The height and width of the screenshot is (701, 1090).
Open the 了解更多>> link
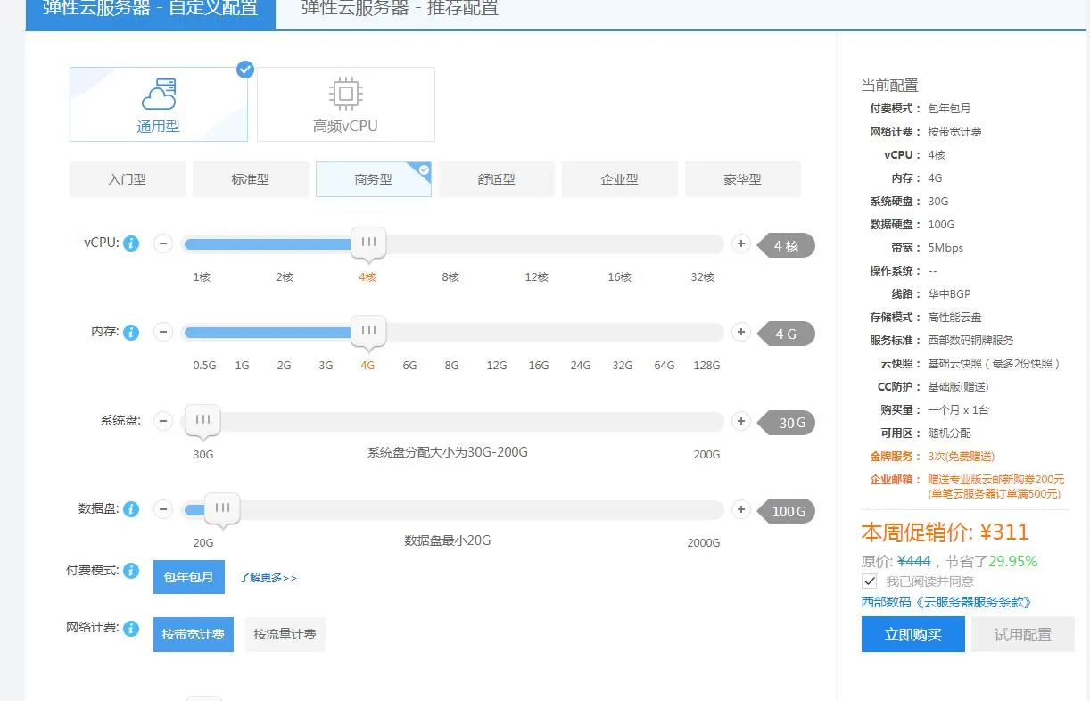tap(268, 578)
